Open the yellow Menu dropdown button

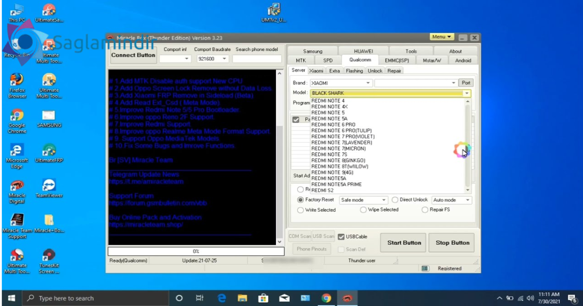442,37
